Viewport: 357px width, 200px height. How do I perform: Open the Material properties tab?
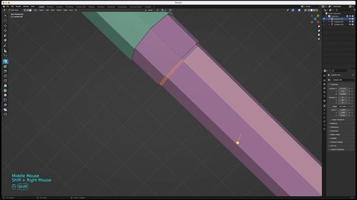(x=325, y=129)
